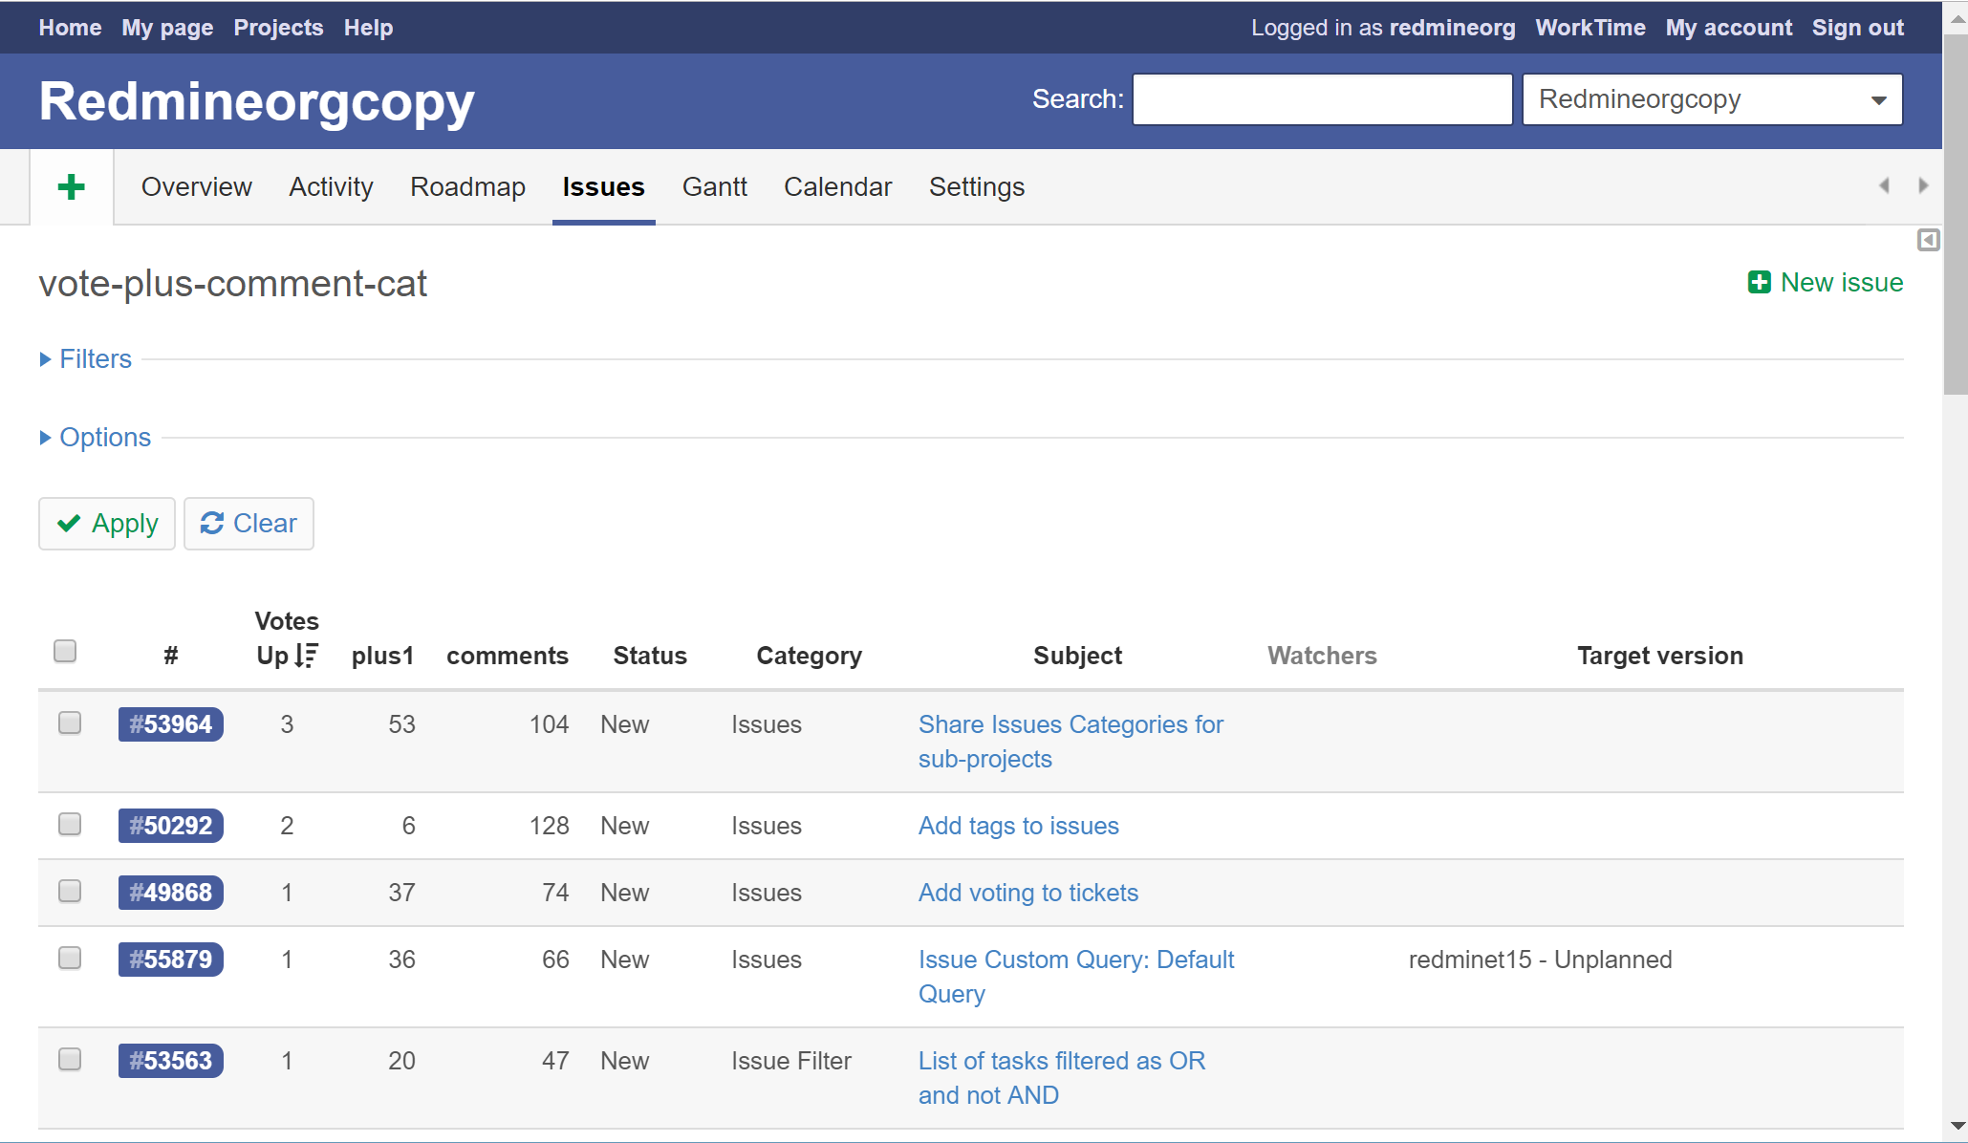Screen dimensions: 1968x1143
Task: Click the Search label link
Action: point(1077,99)
